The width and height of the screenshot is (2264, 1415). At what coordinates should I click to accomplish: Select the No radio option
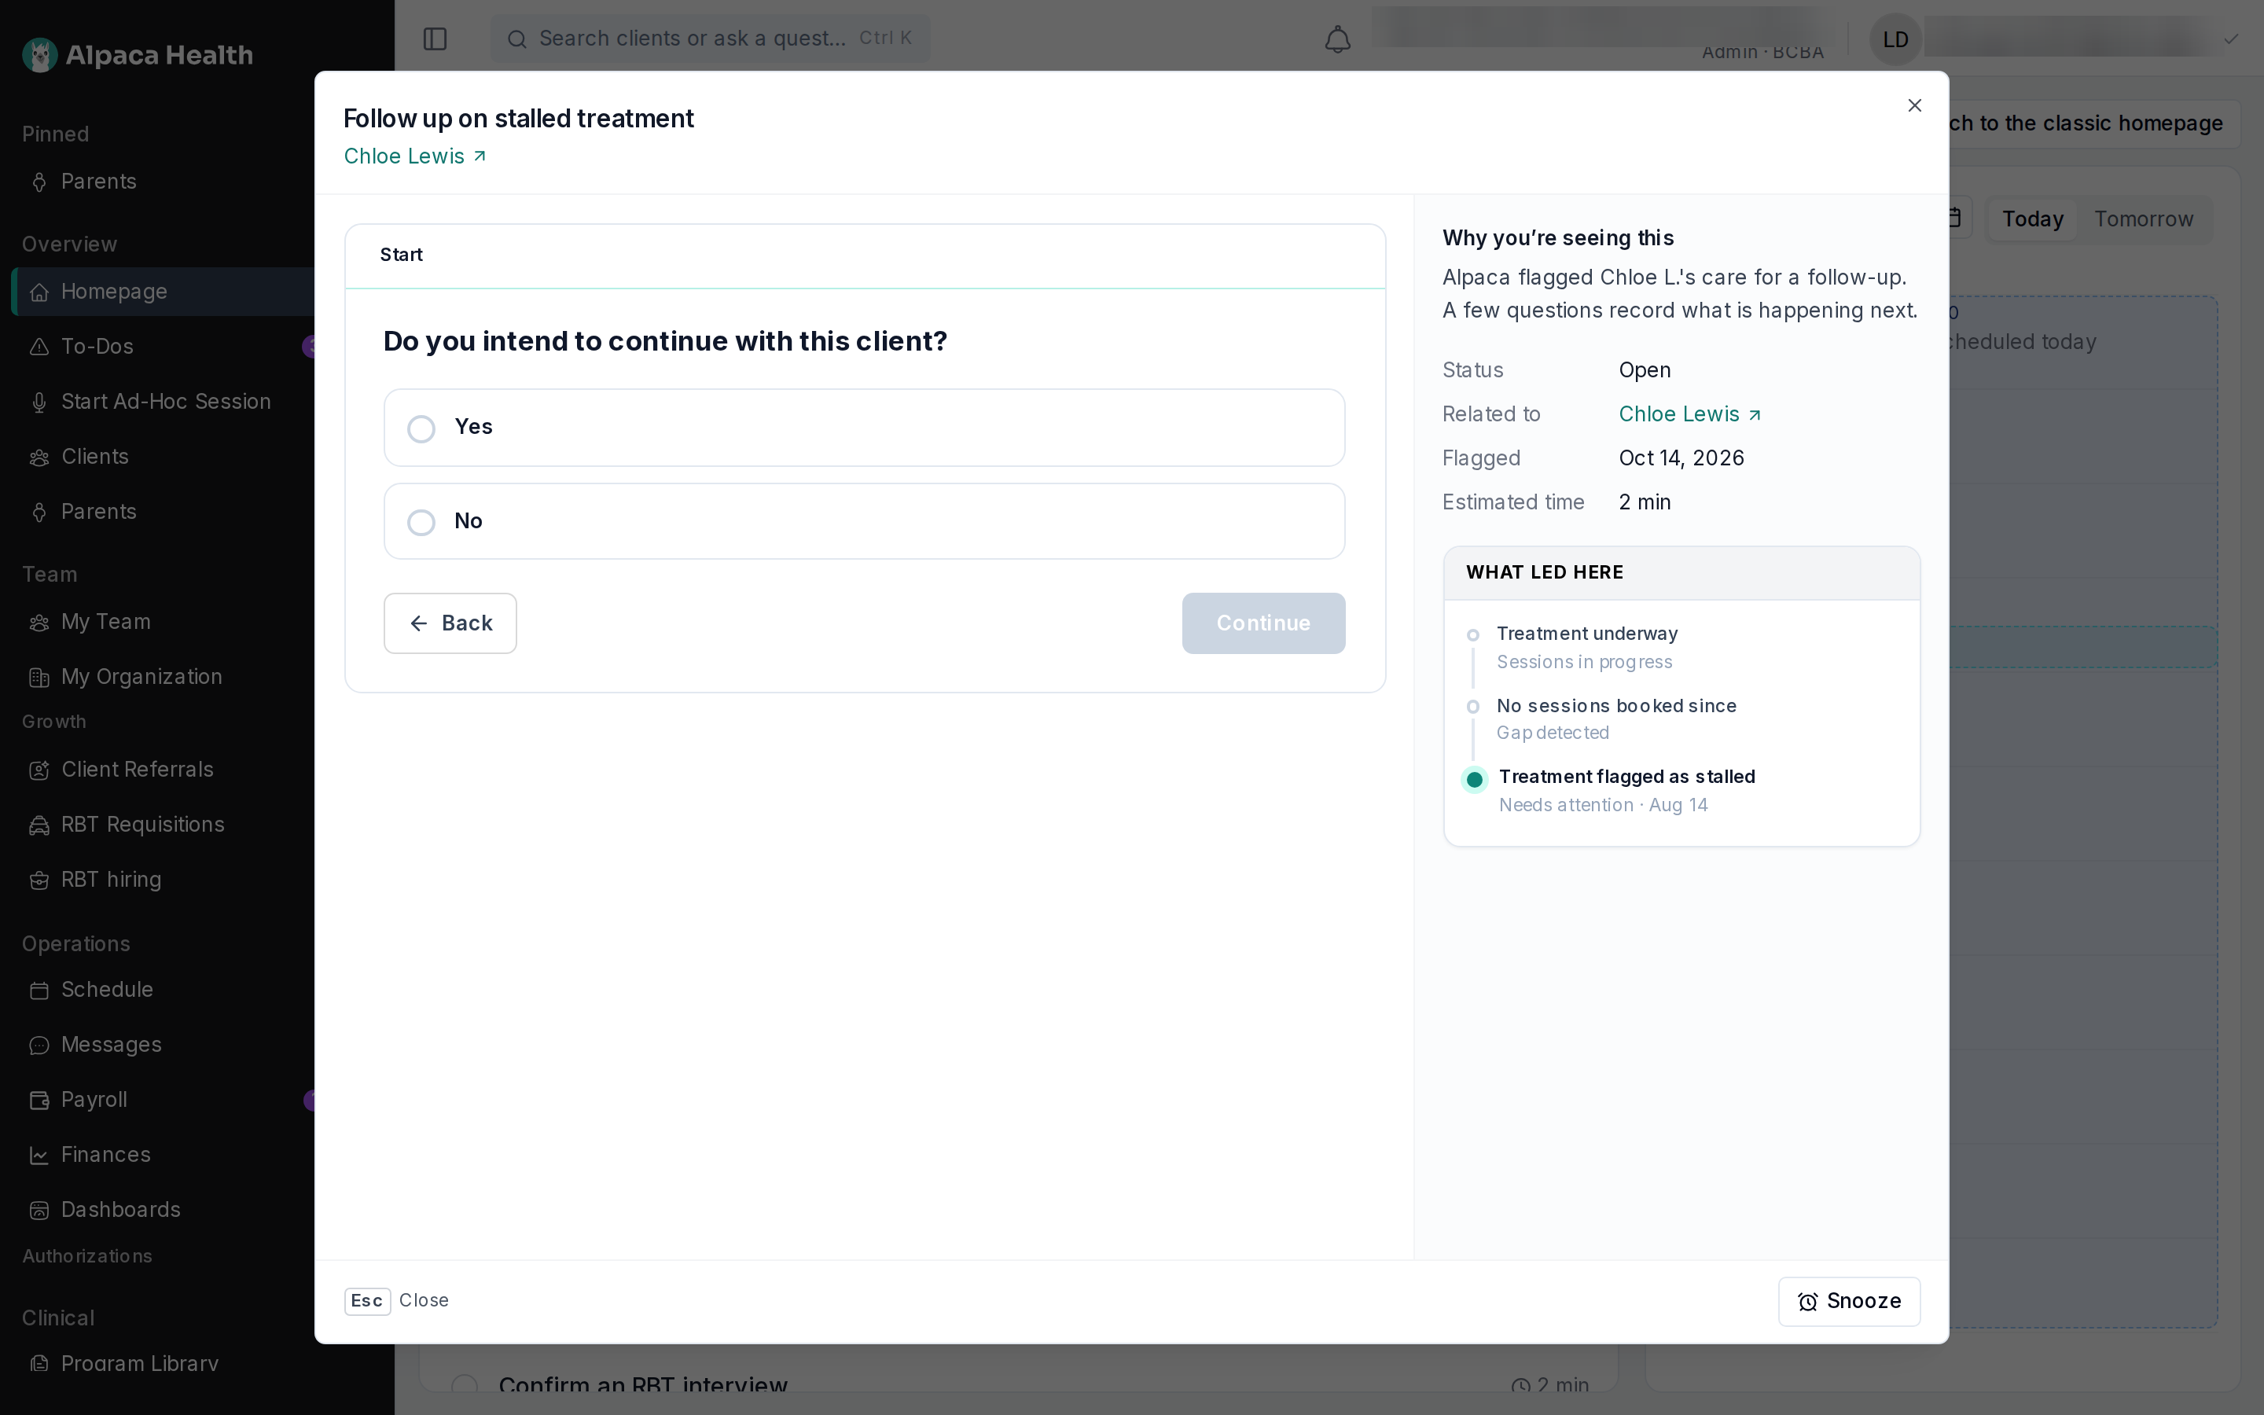[863, 521]
